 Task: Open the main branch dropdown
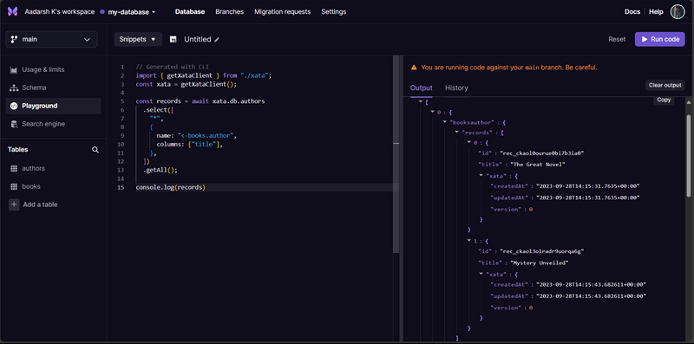click(51, 39)
